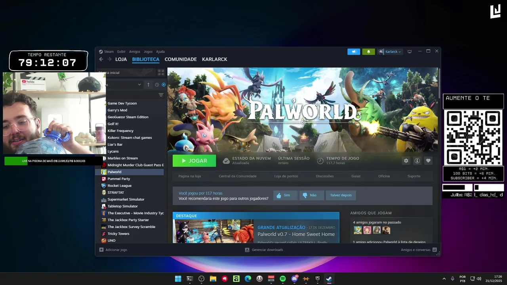507x285 pixels.
Task: Click the microphone tray icon
Action: pos(452,279)
